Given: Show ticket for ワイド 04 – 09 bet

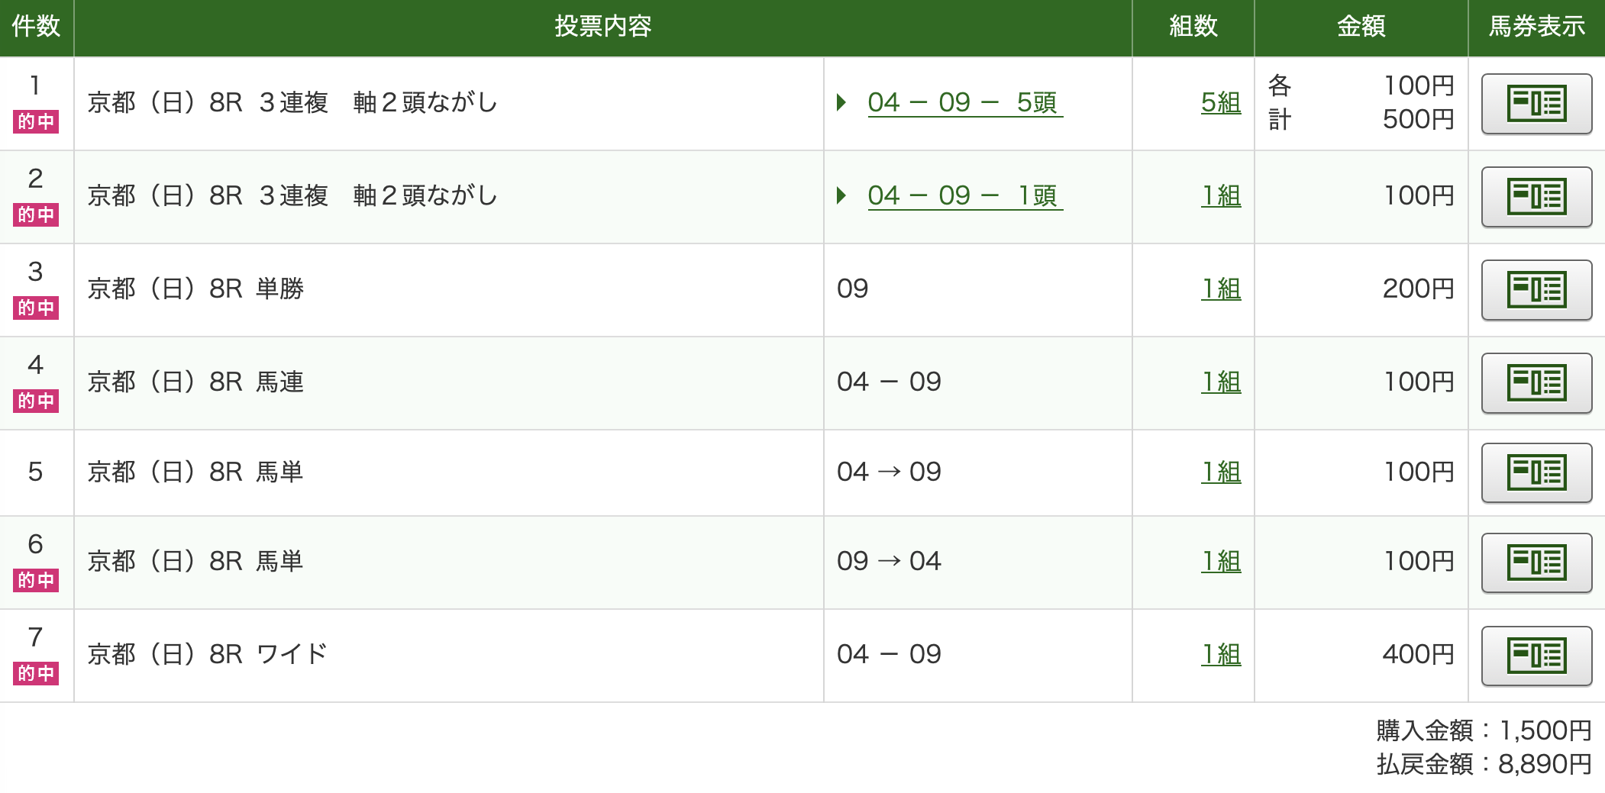Looking at the screenshot, I should (1536, 656).
